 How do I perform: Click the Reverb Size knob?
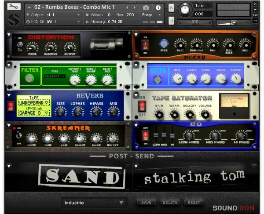coord(60,112)
